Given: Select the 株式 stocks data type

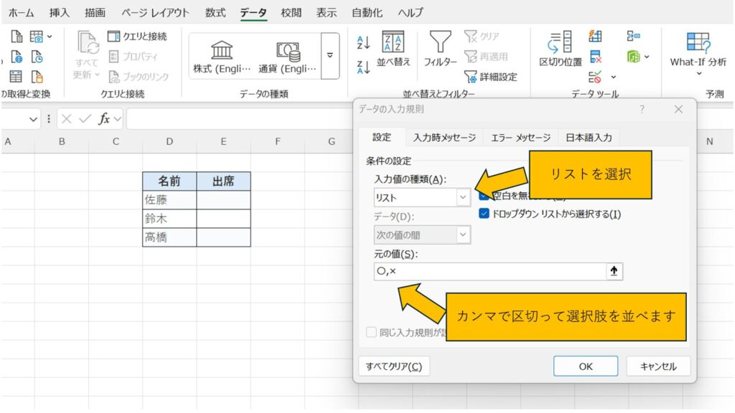Looking at the screenshot, I should click(x=222, y=56).
